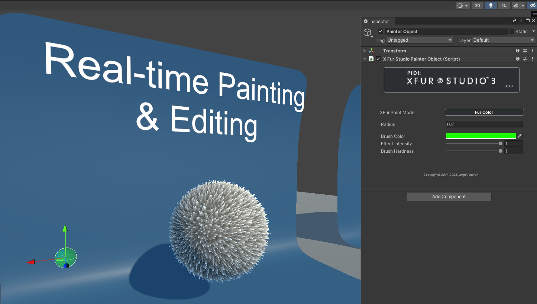
Task: Open the Transform component presets icon
Action: tap(525, 51)
